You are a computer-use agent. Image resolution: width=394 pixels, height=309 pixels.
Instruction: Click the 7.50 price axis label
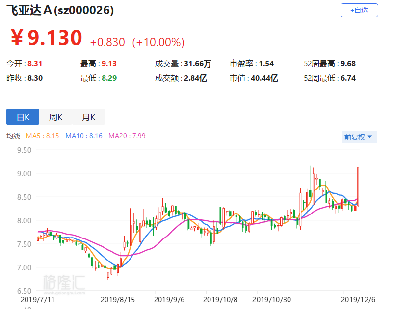[24, 244]
